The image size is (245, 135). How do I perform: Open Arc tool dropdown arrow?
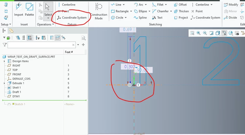[x=146, y=5]
